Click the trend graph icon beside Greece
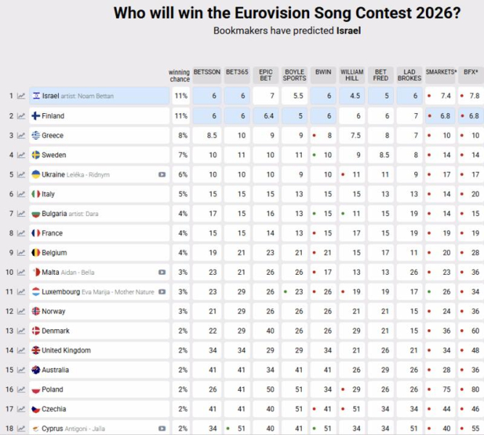 pyautogui.click(x=21, y=136)
